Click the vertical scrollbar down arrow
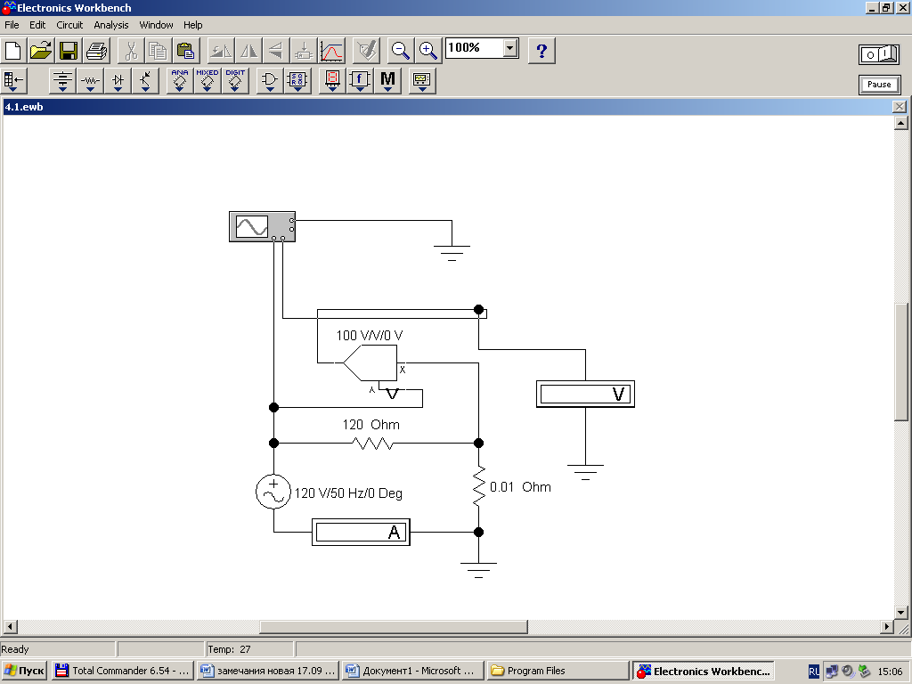This screenshot has height=684, width=912. [901, 612]
